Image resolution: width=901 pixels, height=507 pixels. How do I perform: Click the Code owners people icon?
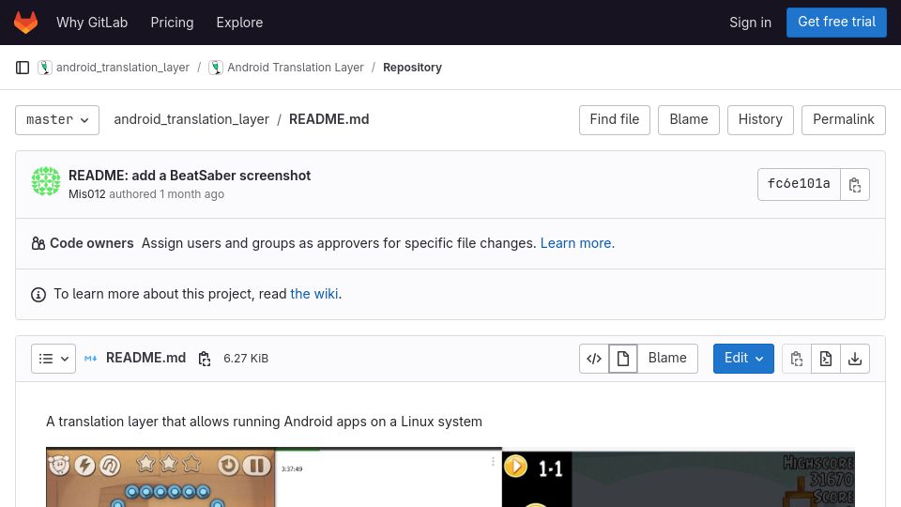pyautogui.click(x=38, y=244)
